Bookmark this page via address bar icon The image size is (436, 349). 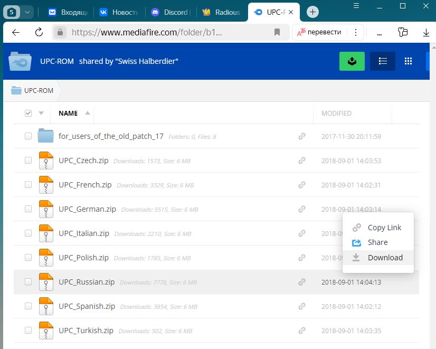(x=277, y=32)
